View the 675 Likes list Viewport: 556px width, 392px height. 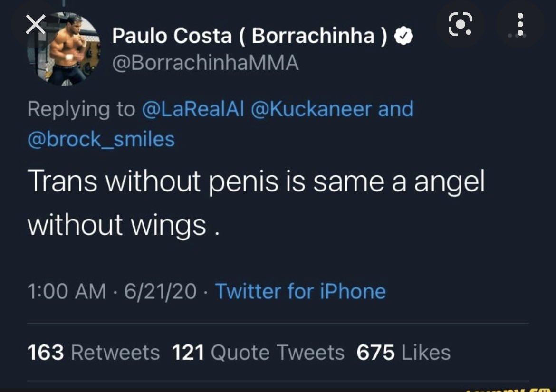(x=403, y=353)
